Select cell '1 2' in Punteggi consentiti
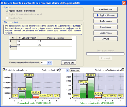The height and width of the screenshot is (107, 127). (55, 41)
